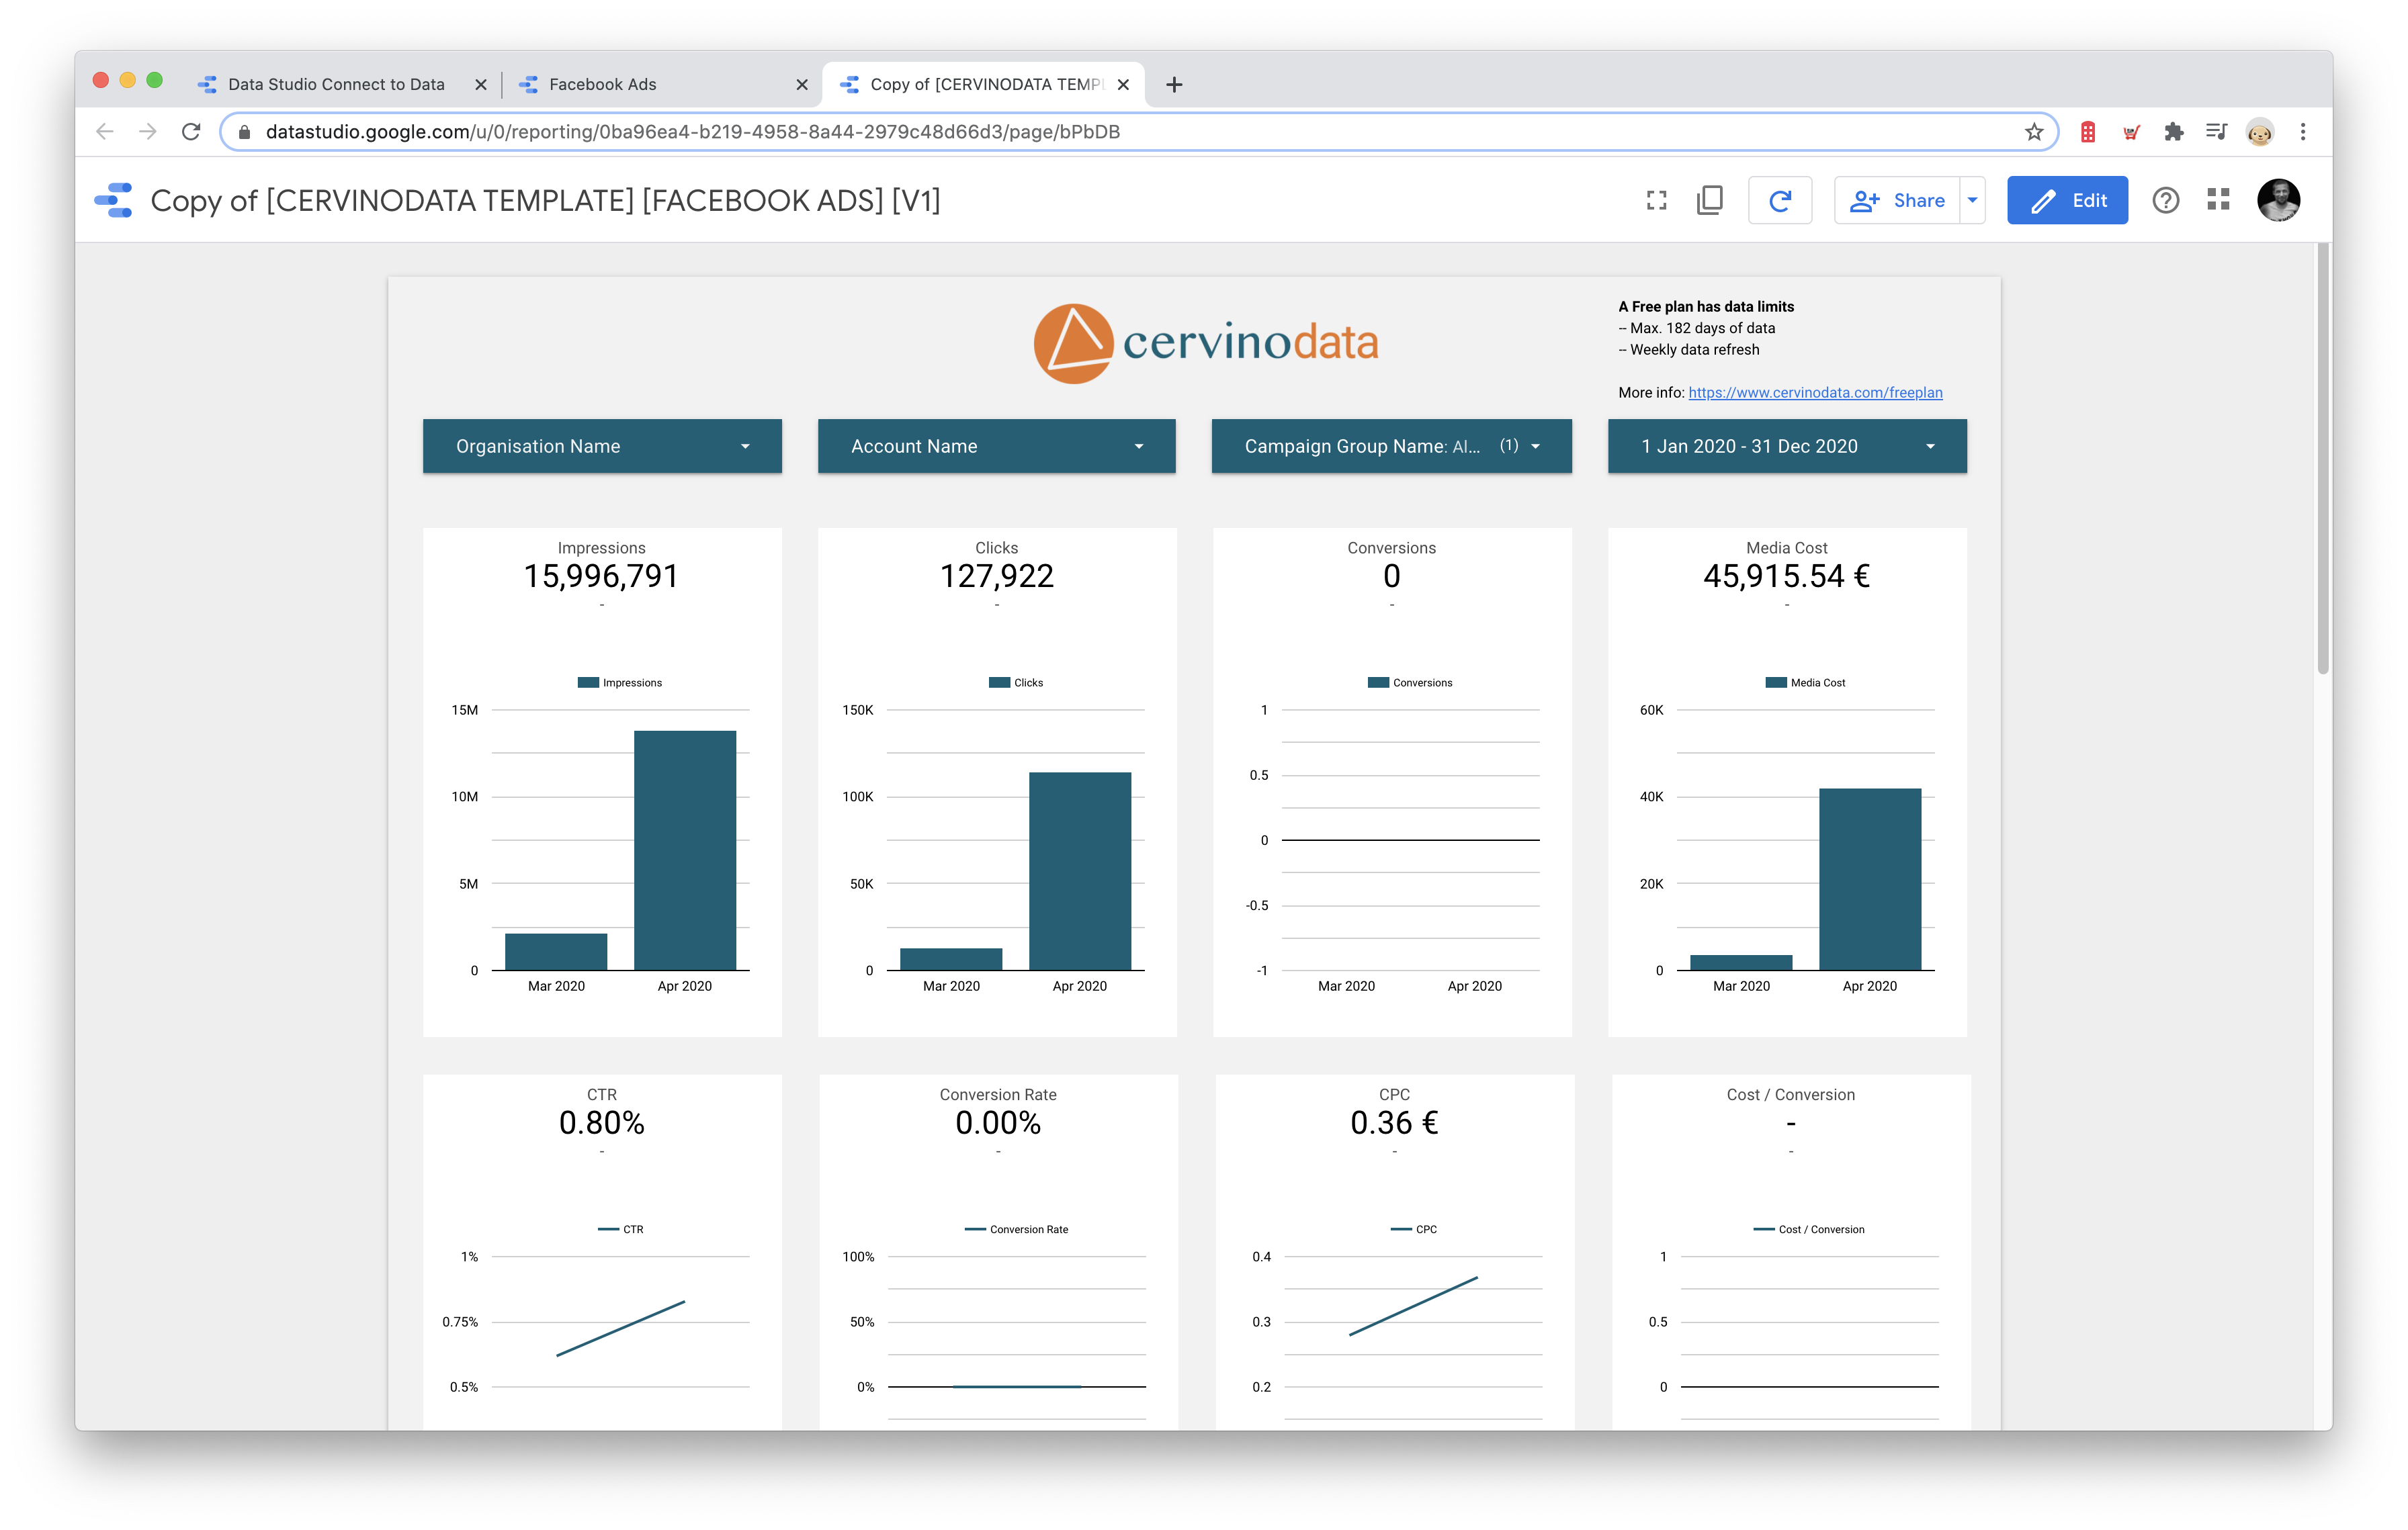Click the copy report icon
This screenshot has height=1530, width=2408.
coord(1710,201)
